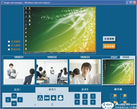Screen dimensions: 137x109
Task: Enable the 主讲跟踪 checkbox
Action: coord(9,42)
